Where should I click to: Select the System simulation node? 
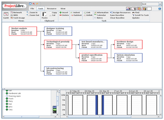(x=128, y=58)
